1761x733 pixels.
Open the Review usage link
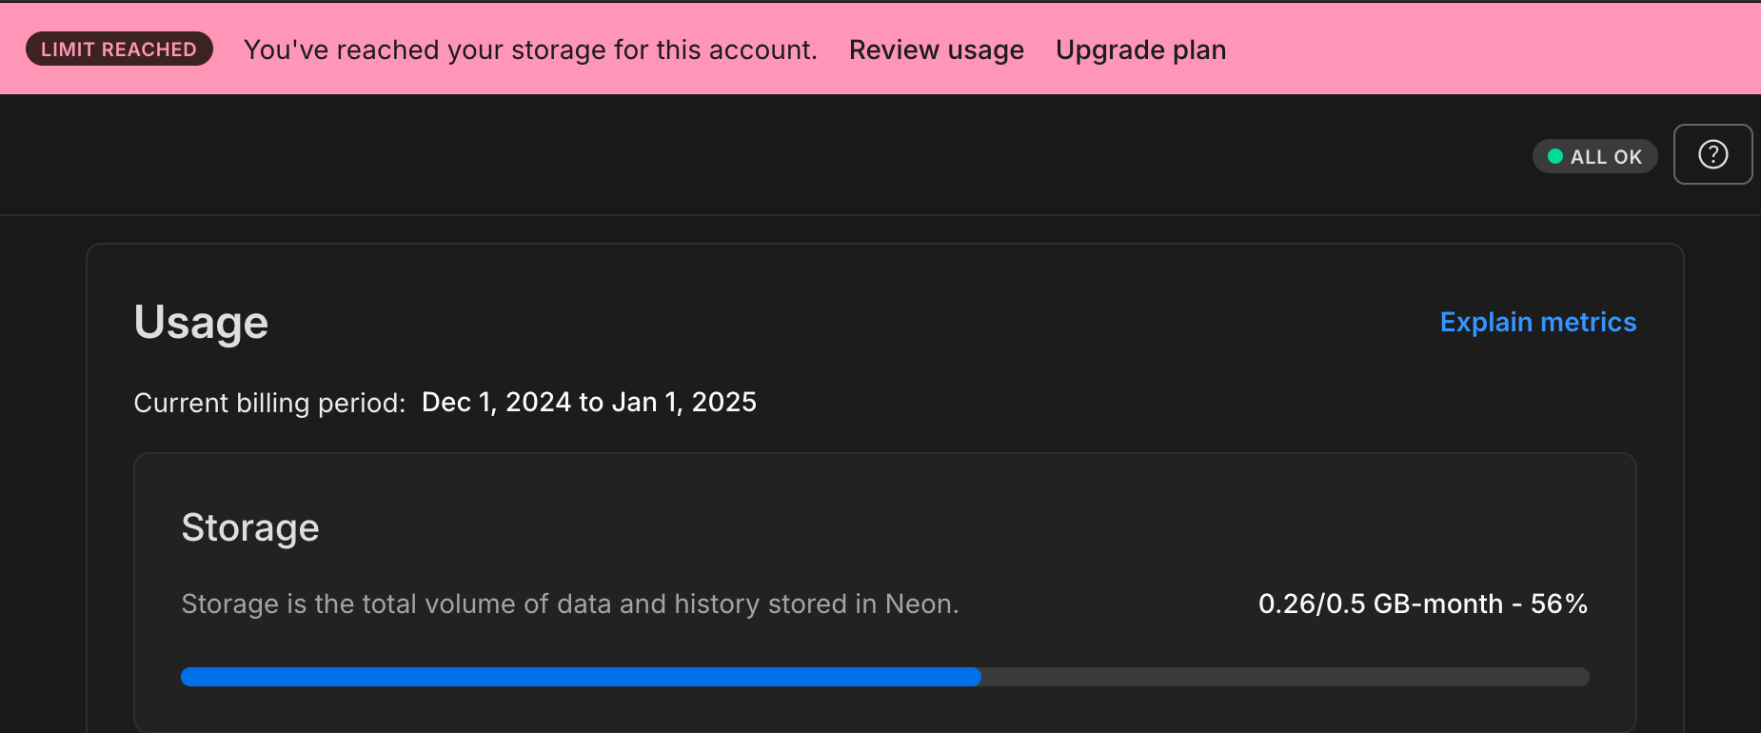(x=936, y=50)
